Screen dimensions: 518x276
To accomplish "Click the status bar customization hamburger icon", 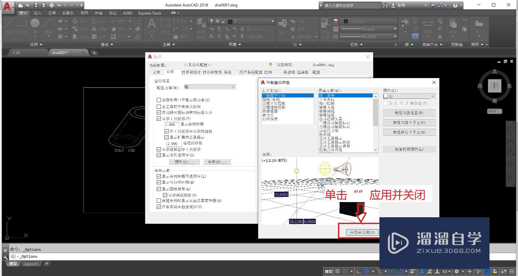I will pos(511,271).
